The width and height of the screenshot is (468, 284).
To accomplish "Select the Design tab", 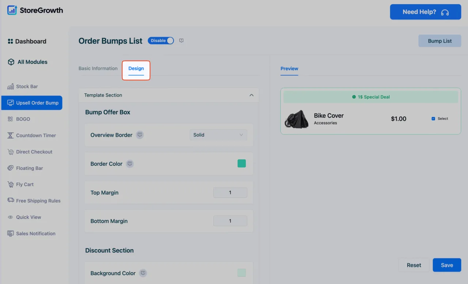I will pos(136,69).
